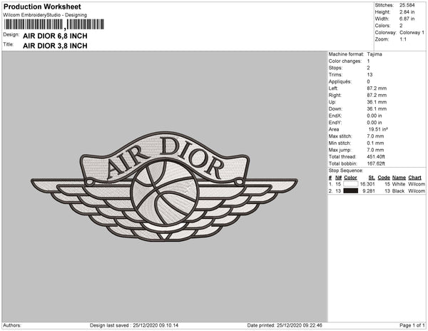This screenshot has height=331, width=428.
Task: Select the design name AIR DIOR 6,8 INCH
Action: pos(55,36)
